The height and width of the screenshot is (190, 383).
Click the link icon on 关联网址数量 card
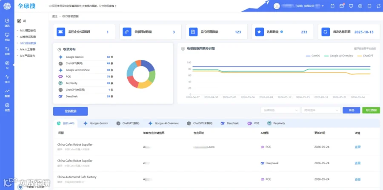click(127, 32)
